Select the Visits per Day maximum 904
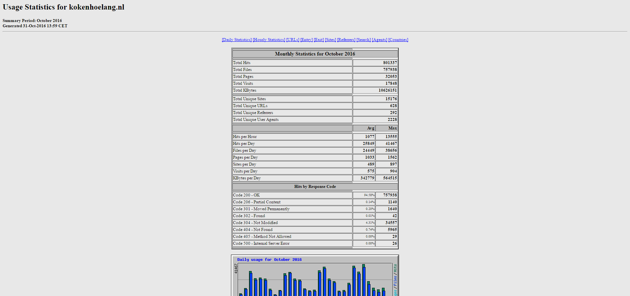The image size is (630, 296). (393, 171)
